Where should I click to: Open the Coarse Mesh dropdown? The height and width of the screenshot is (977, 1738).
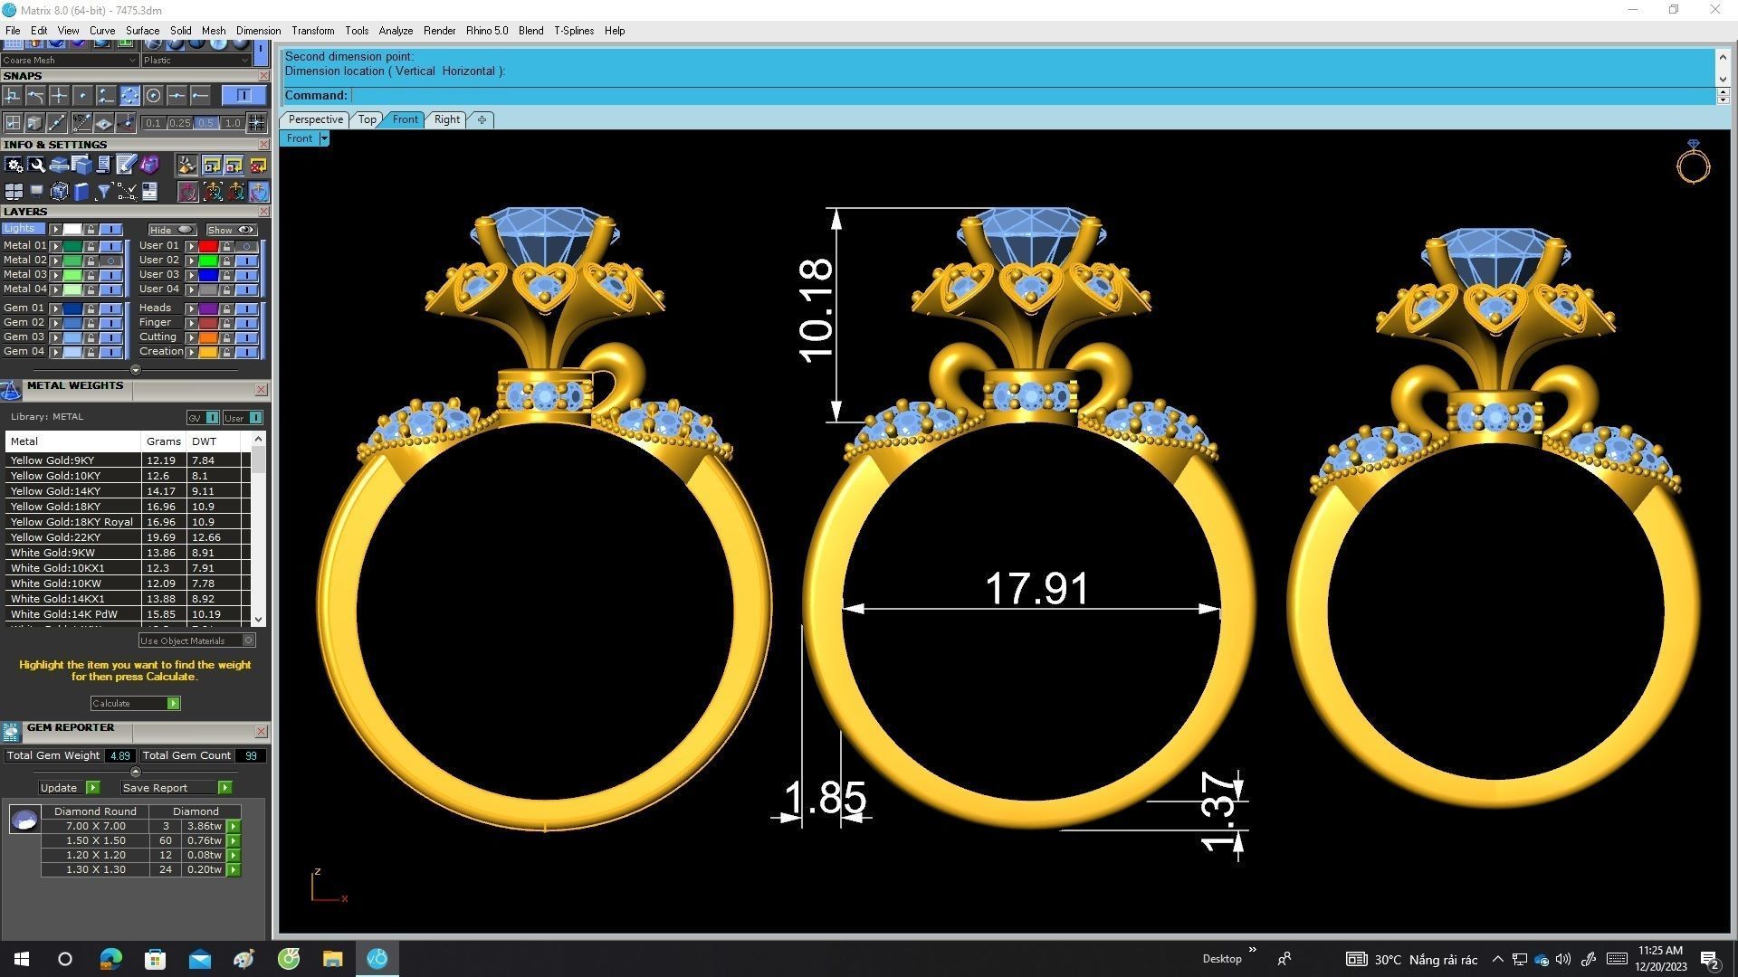(x=70, y=61)
